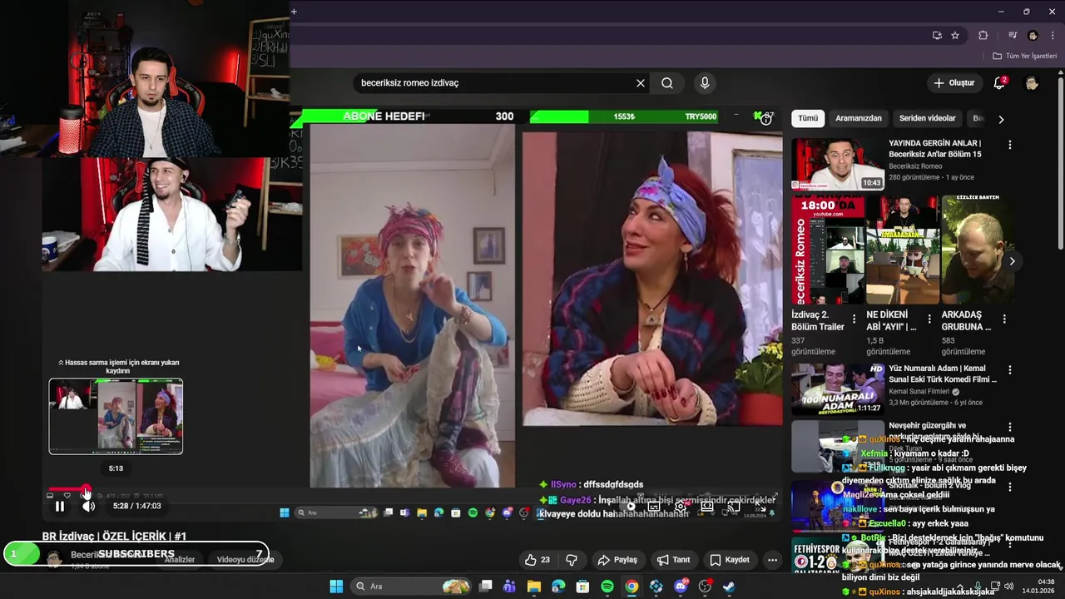
Task: Click Chrome icon on taskbar
Action: point(632,587)
